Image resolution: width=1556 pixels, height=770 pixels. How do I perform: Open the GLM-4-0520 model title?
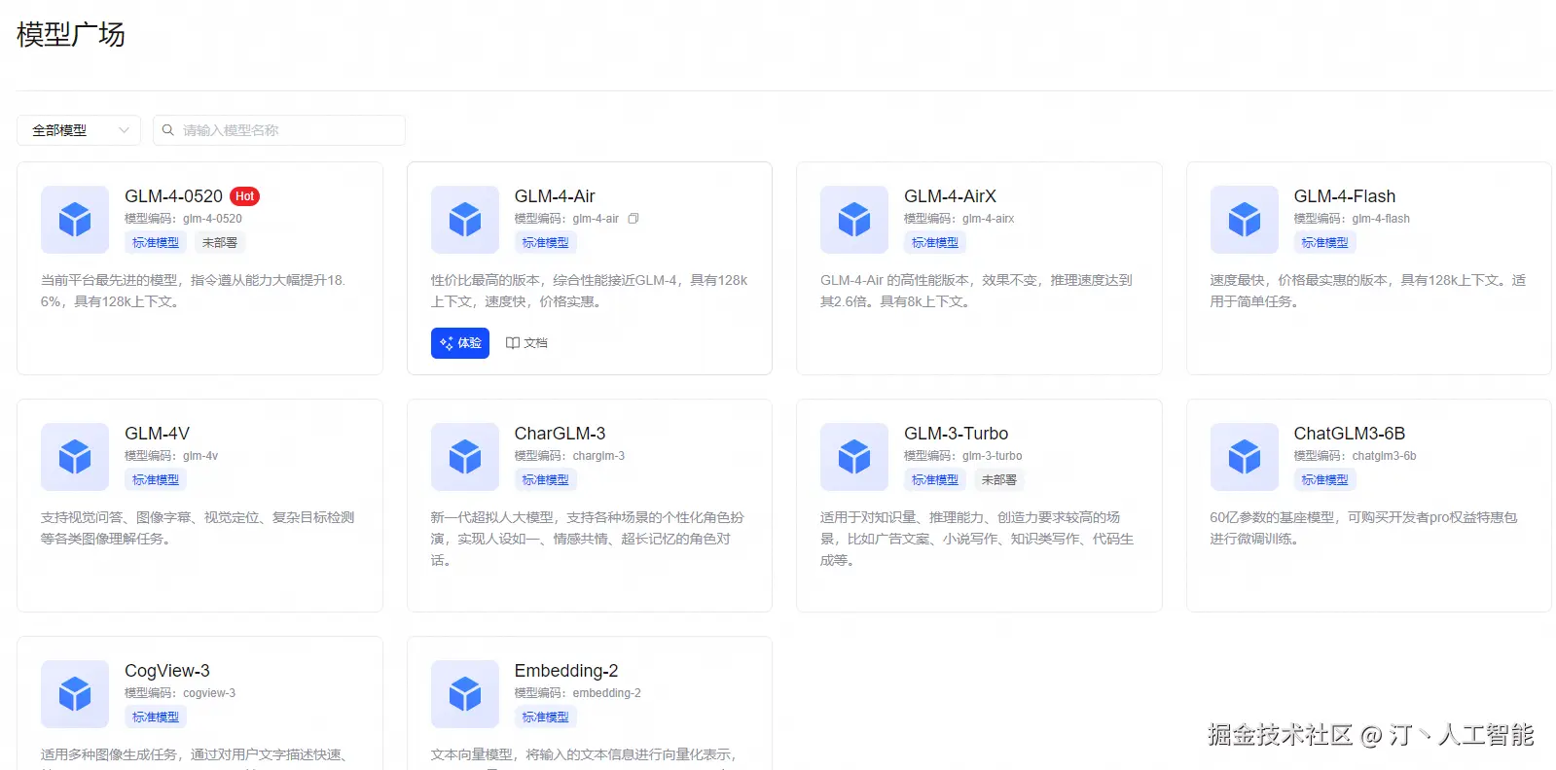[173, 196]
